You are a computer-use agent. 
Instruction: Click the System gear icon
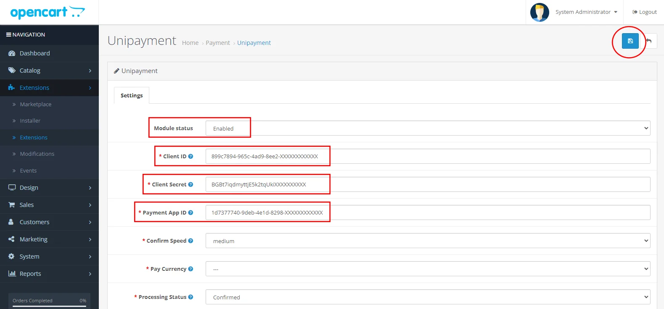pyautogui.click(x=11, y=257)
